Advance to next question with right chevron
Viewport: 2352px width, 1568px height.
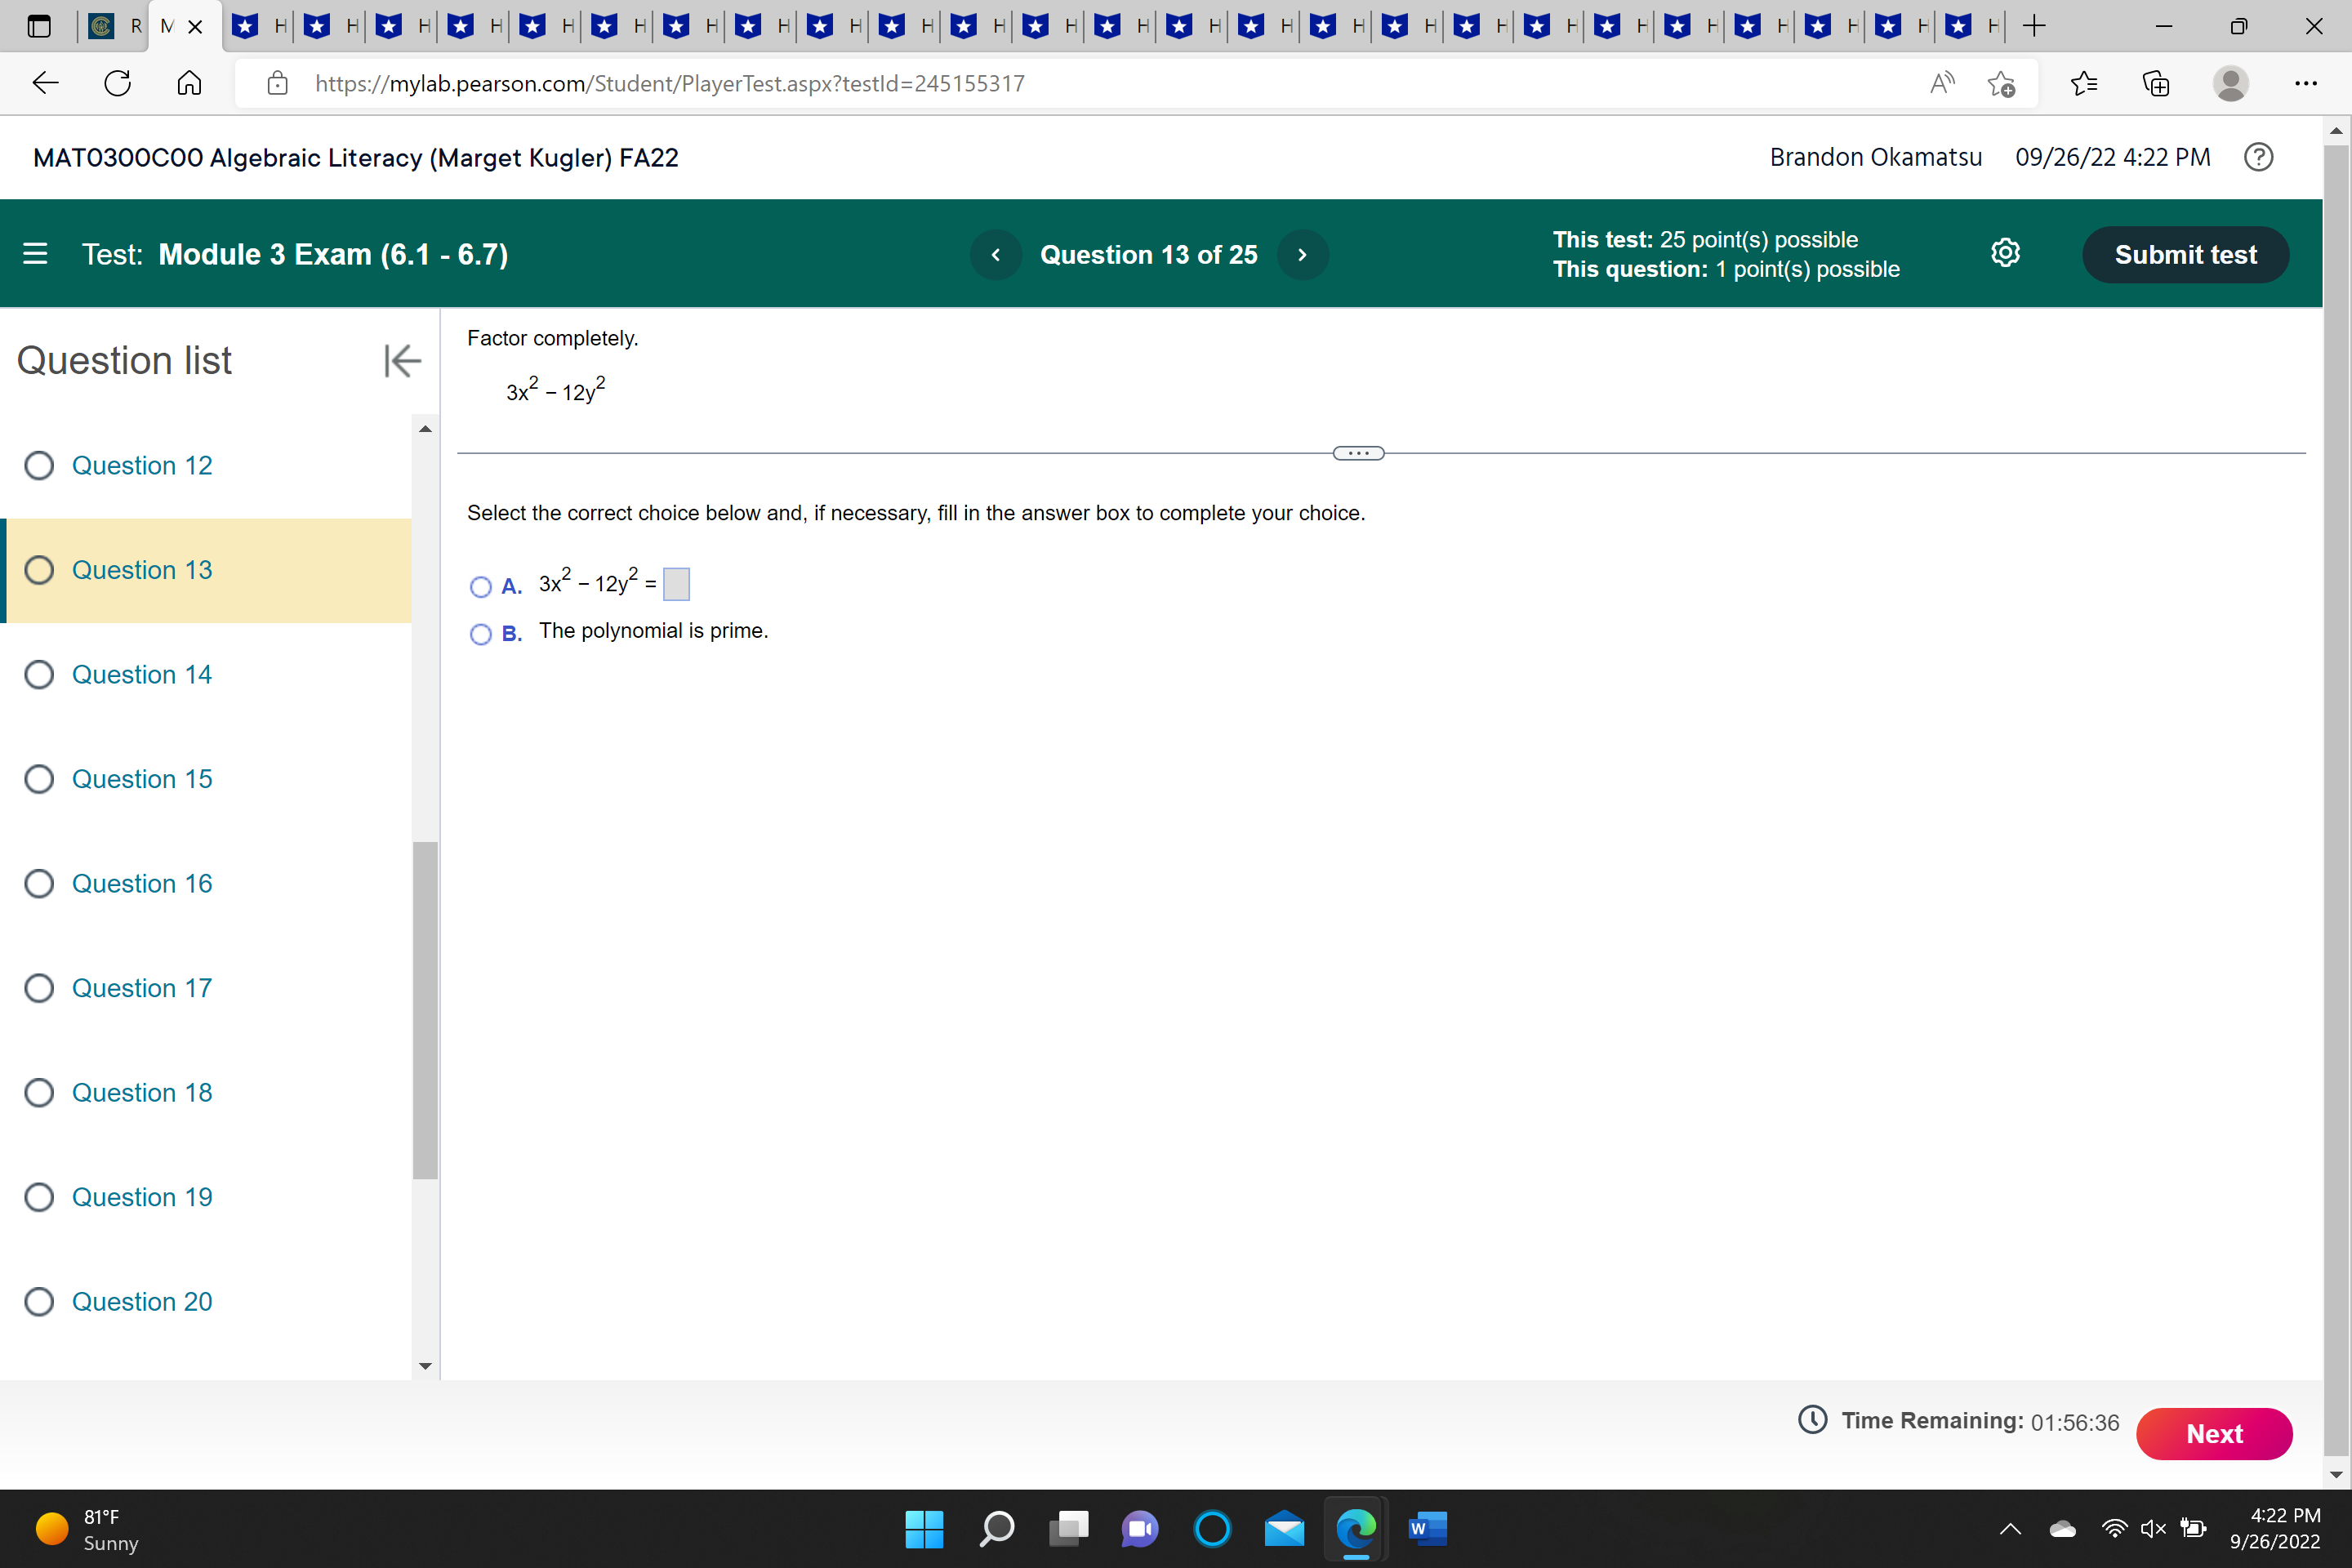1302,255
